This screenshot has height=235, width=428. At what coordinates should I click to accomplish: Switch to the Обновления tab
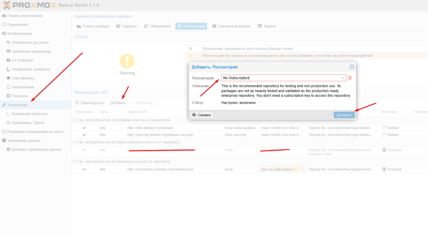(157, 26)
